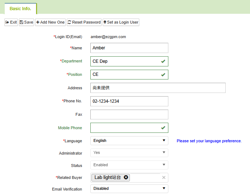
Task: Click the Login ID(Email) label
Action: [x=68, y=37]
